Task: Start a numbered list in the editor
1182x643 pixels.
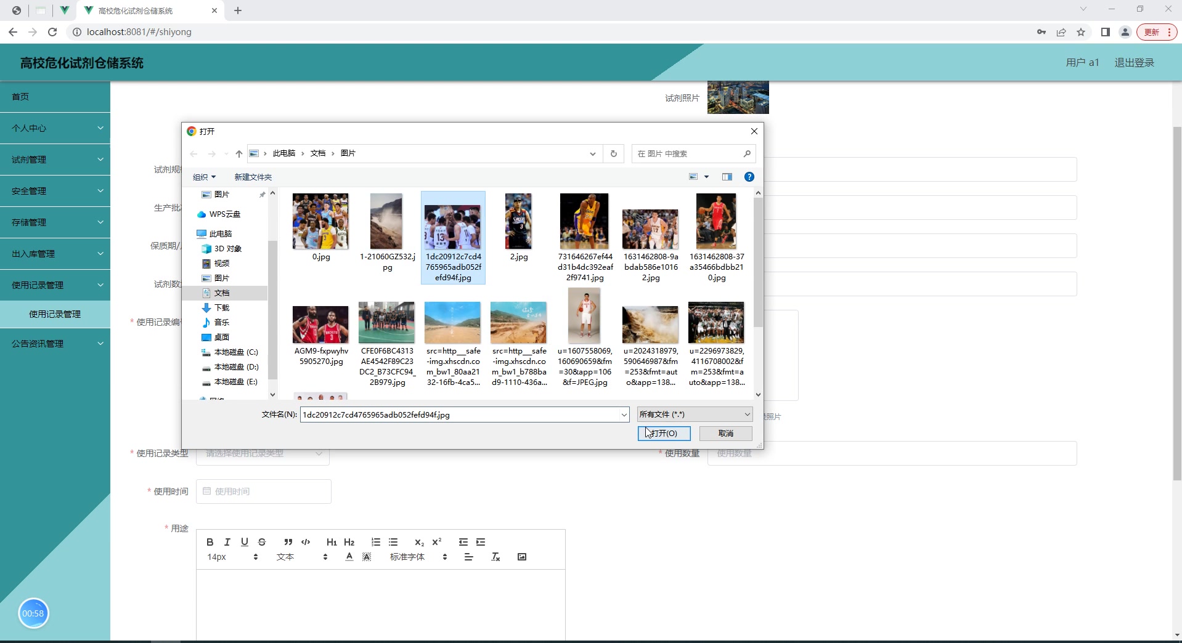Action: tap(376, 542)
